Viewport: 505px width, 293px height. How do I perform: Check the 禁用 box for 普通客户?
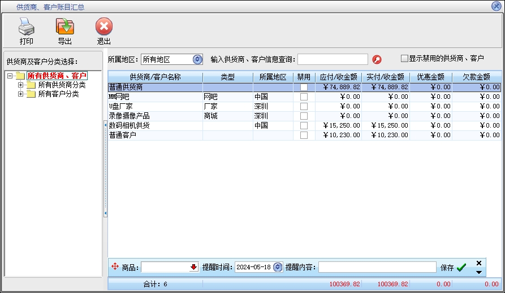click(x=304, y=135)
